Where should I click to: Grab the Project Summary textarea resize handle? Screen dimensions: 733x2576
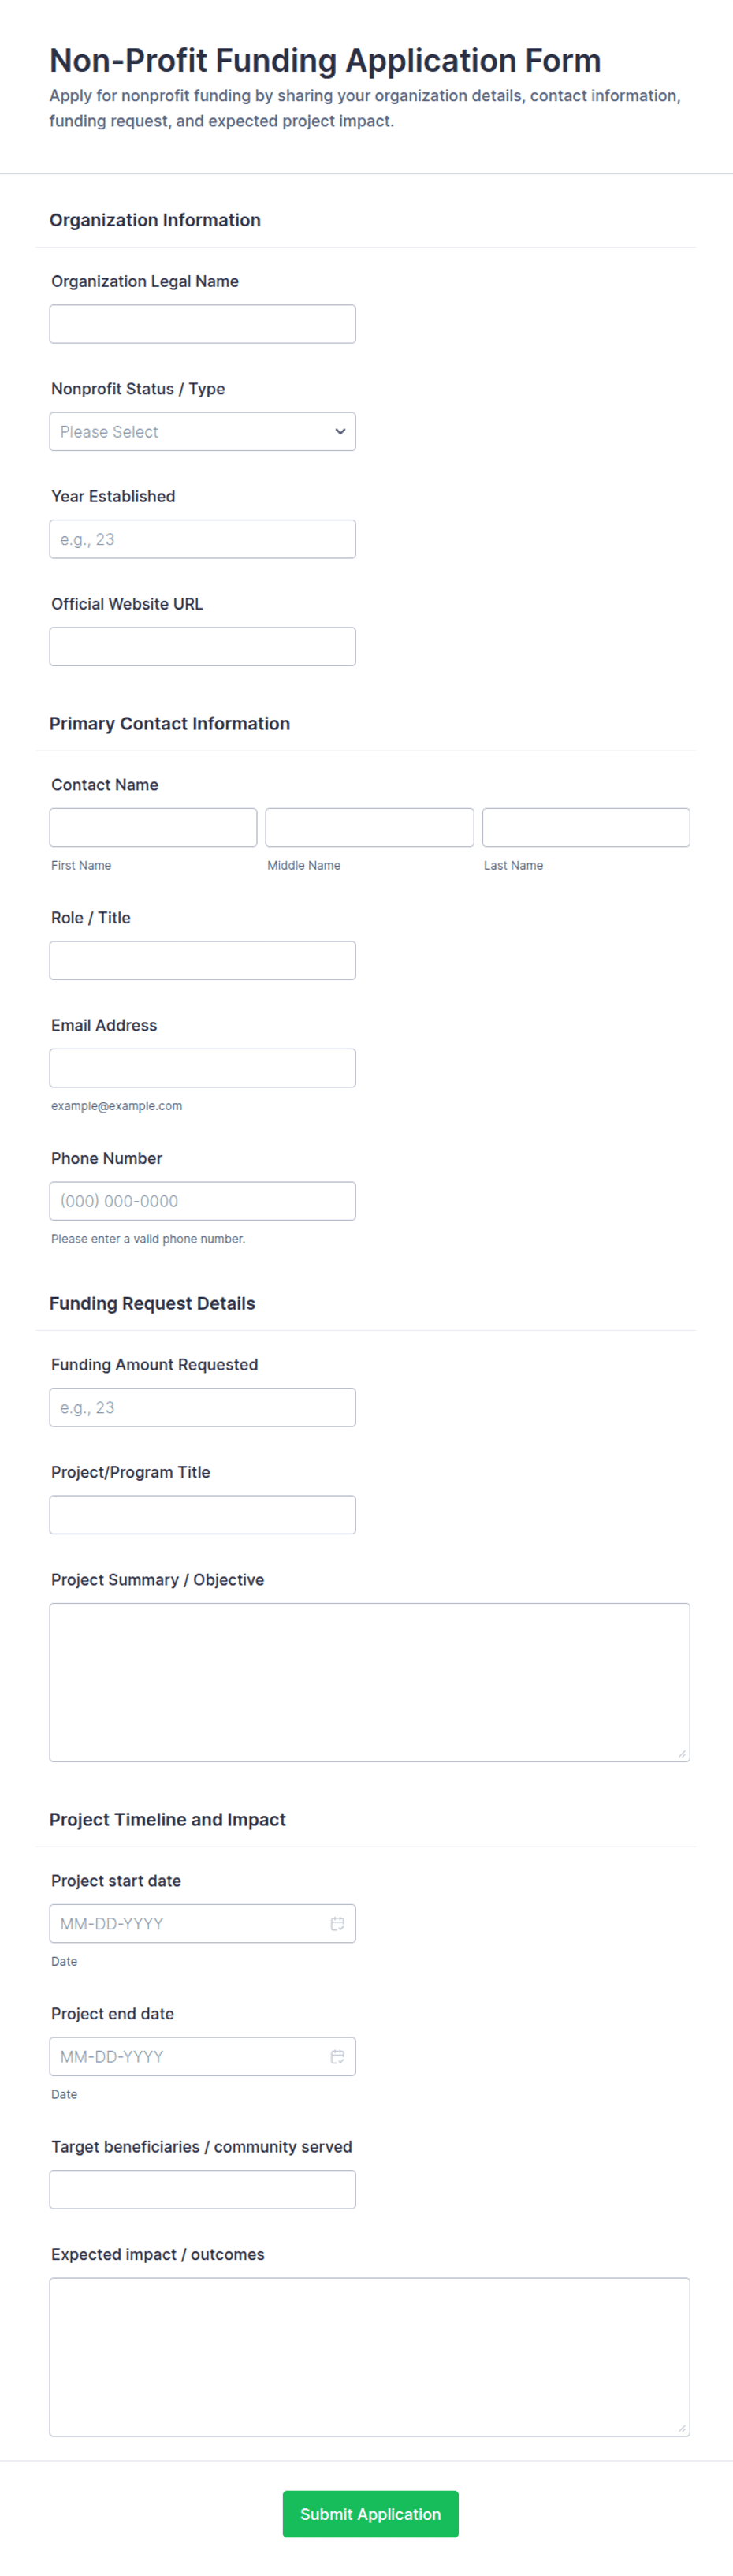pos(682,1753)
